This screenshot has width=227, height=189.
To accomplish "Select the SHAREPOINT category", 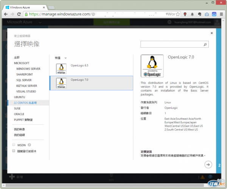I will pyautogui.click(x=25, y=74).
